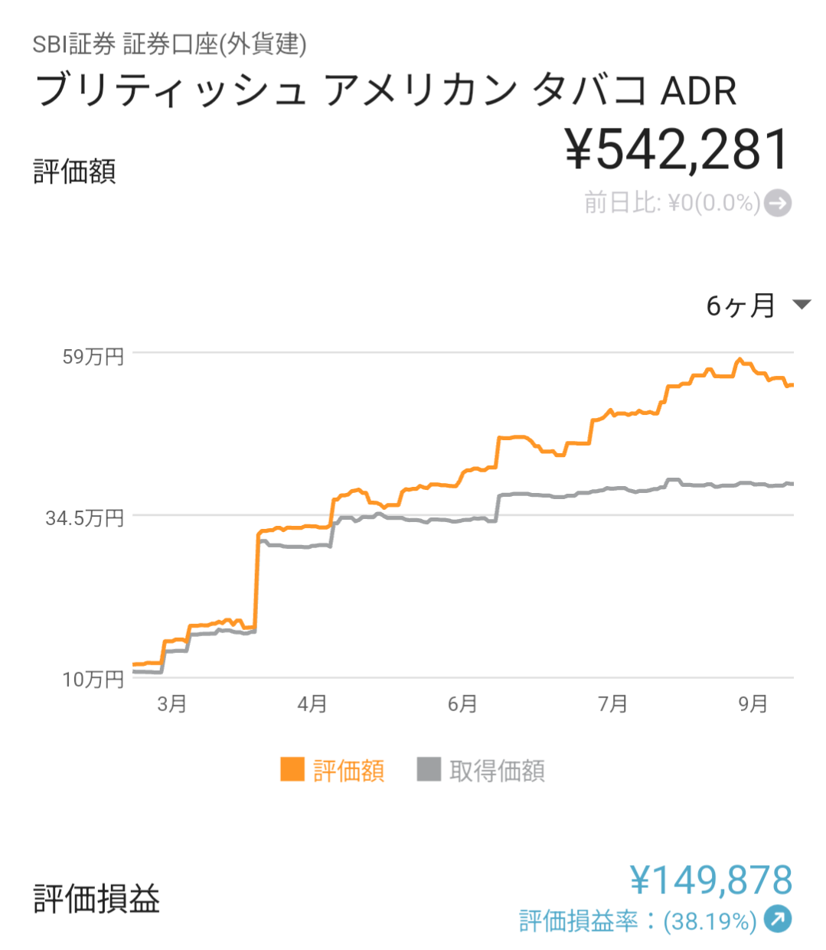
Task: Click the gray 取得価額 legend swatch
Action: point(429,769)
